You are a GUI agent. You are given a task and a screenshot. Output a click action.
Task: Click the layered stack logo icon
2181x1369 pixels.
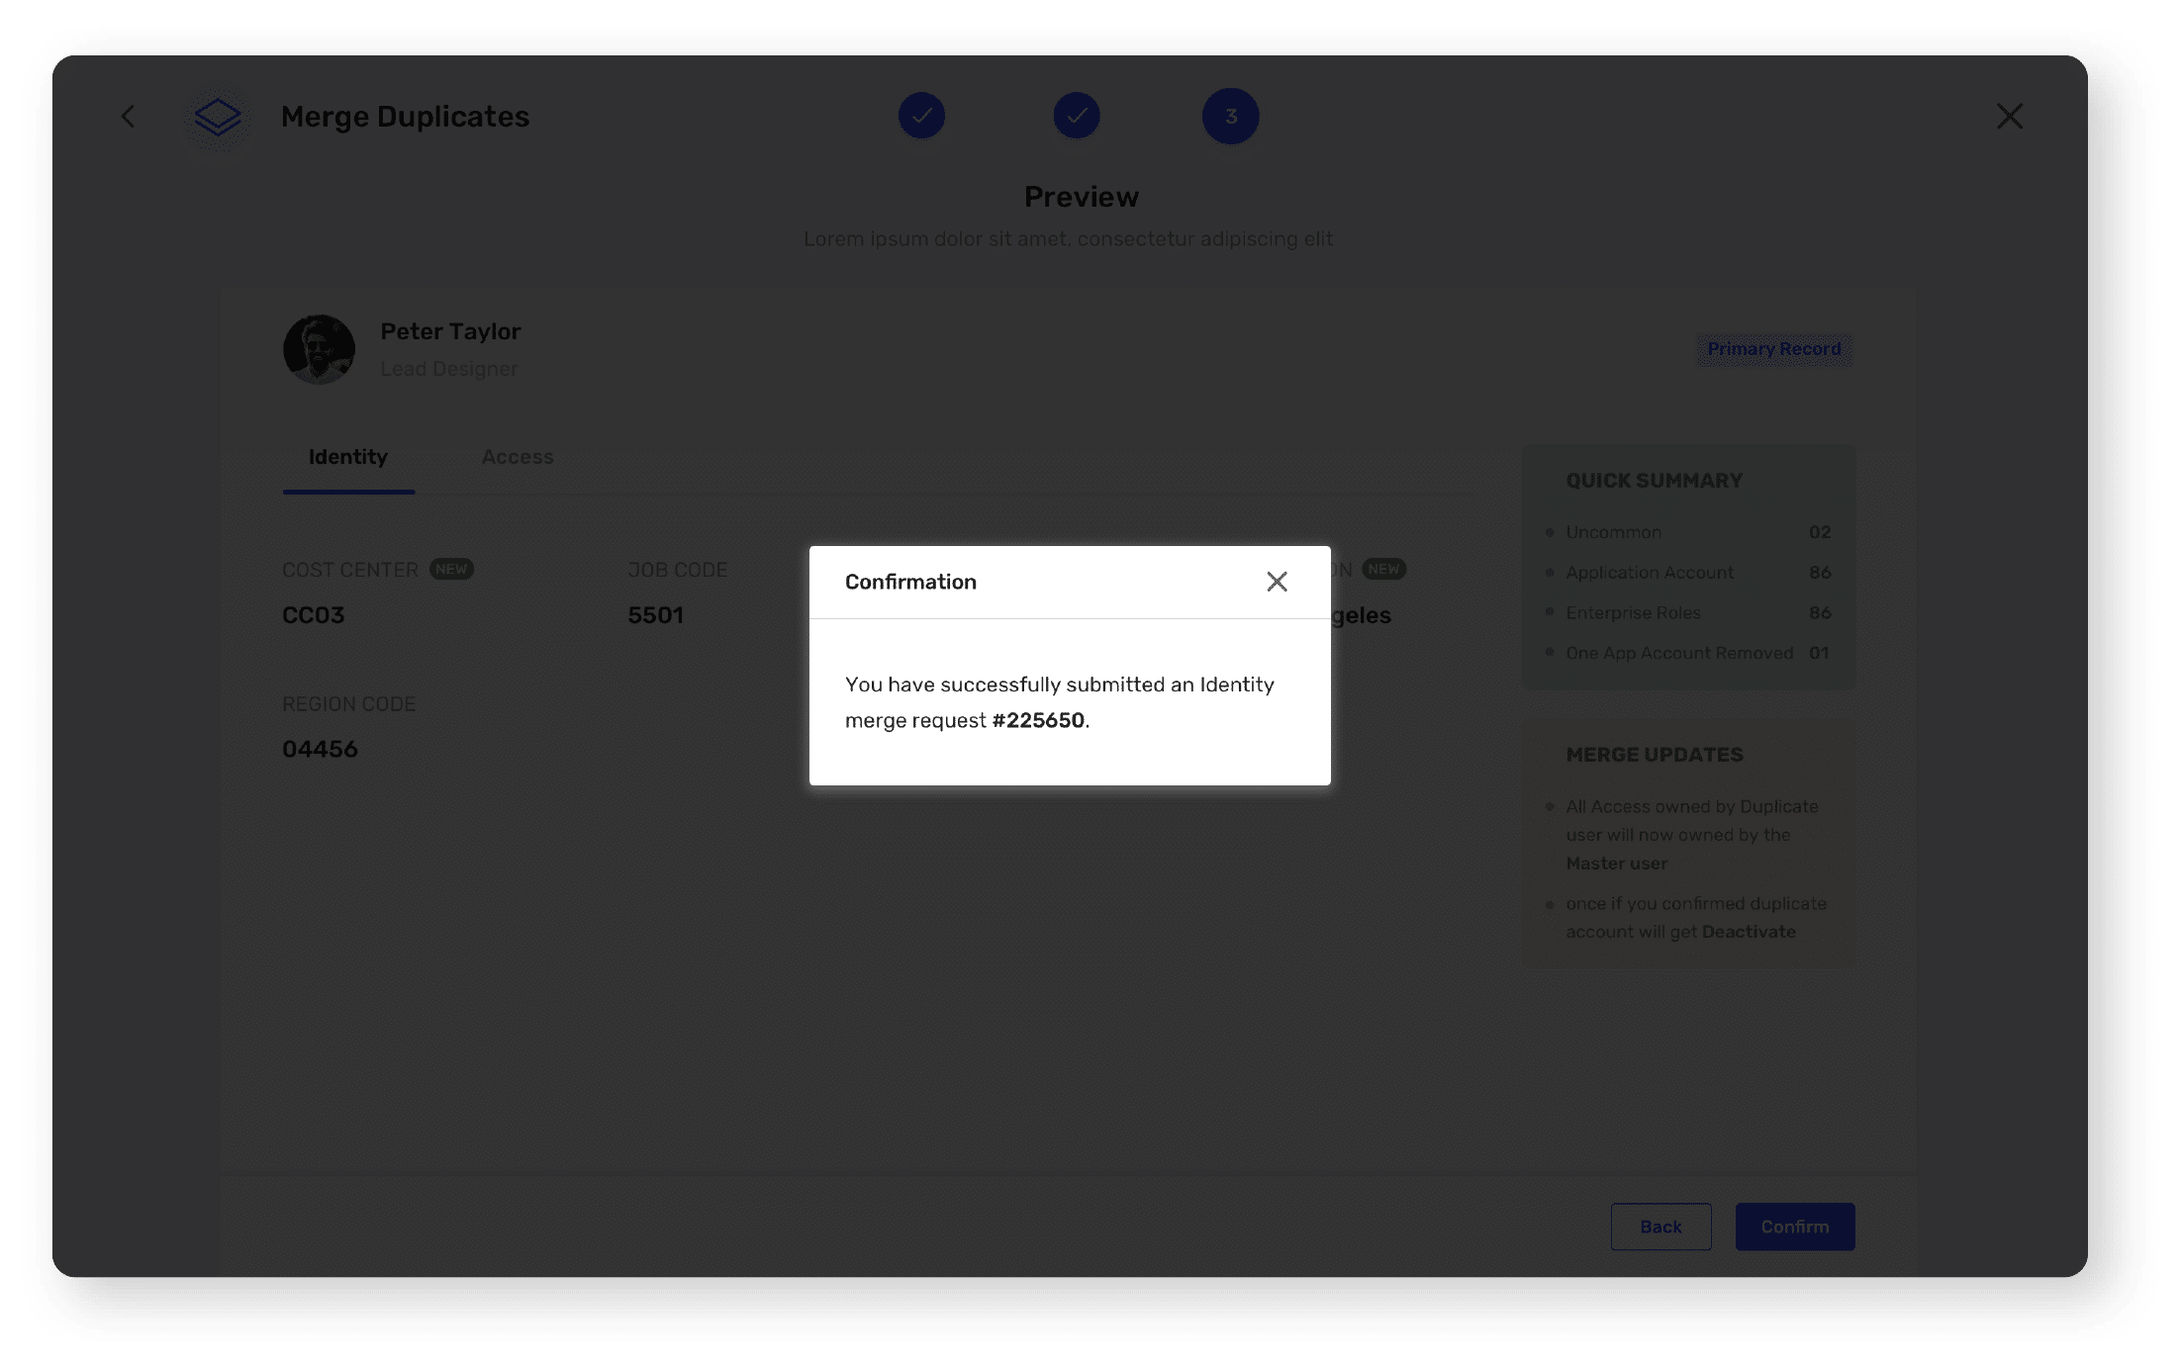pyautogui.click(x=218, y=117)
